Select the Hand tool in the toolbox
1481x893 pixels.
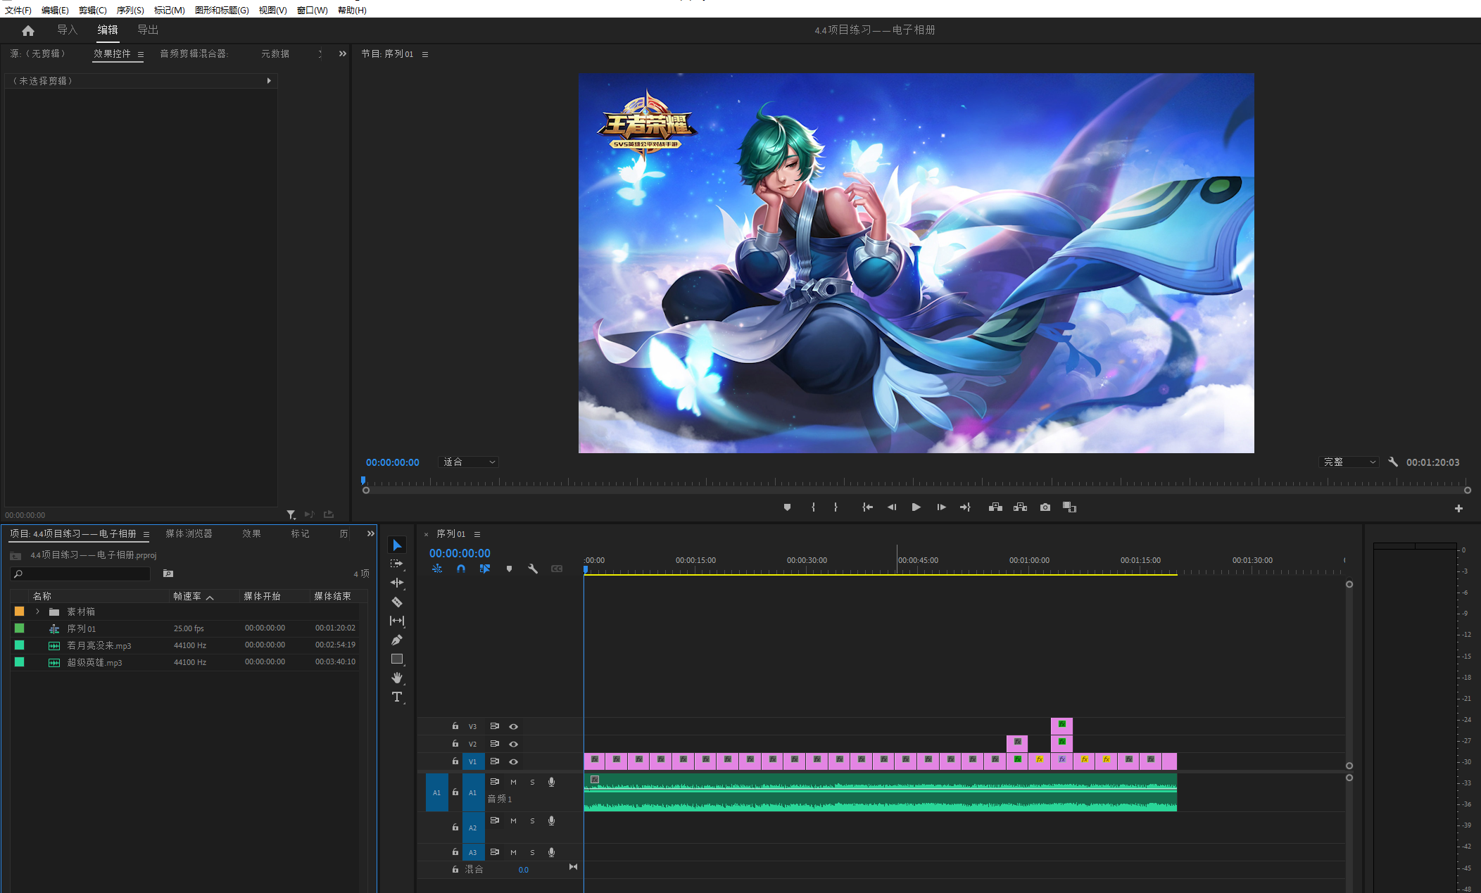pyautogui.click(x=397, y=678)
